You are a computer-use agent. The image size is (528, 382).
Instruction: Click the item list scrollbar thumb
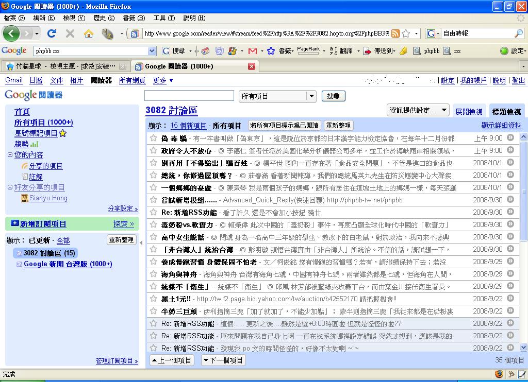pyautogui.click(x=523, y=191)
